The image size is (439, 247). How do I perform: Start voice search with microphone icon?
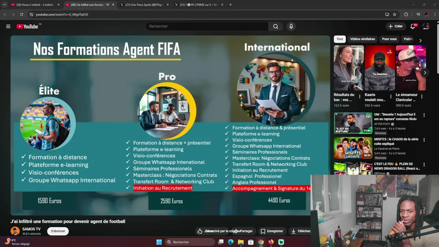coord(291,26)
